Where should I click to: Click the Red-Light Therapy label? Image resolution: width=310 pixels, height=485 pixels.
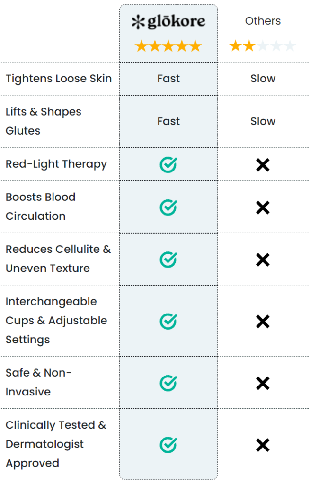(56, 164)
